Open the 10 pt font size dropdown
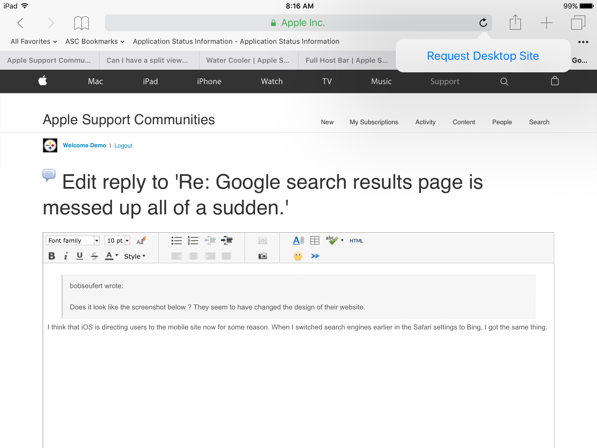The width and height of the screenshot is (597, 448). tap(117, 241)
